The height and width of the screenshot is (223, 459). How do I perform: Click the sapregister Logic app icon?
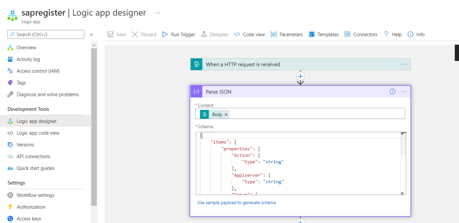[13, 16]
